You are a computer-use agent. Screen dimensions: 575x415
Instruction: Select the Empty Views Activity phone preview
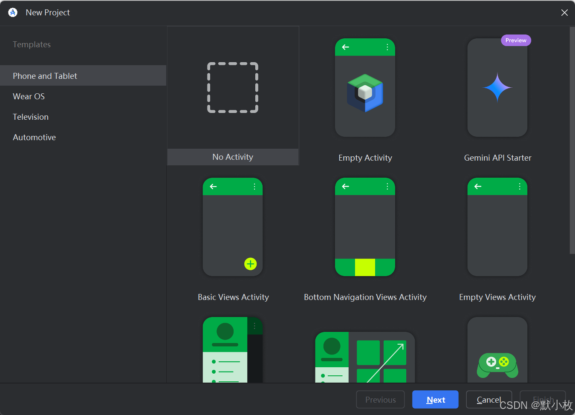pos(497,227)
